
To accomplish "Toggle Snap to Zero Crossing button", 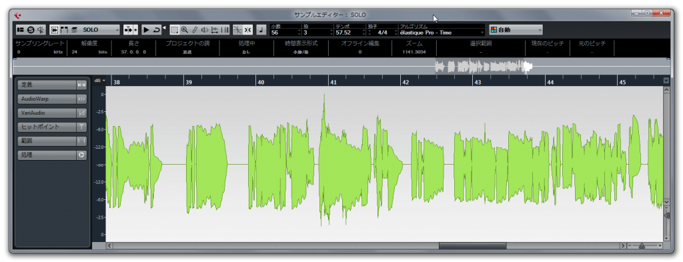I will coord(238,30).
